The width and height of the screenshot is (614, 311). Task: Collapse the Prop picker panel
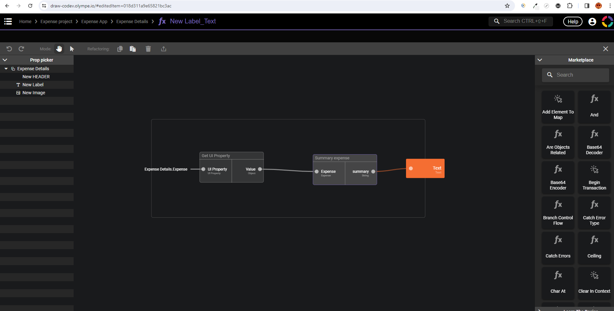click(x=5, y=60)
